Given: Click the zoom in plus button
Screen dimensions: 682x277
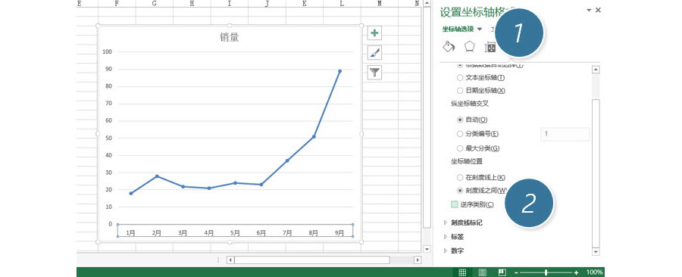Looking at the screenshot, I should [x=577, y=272].
